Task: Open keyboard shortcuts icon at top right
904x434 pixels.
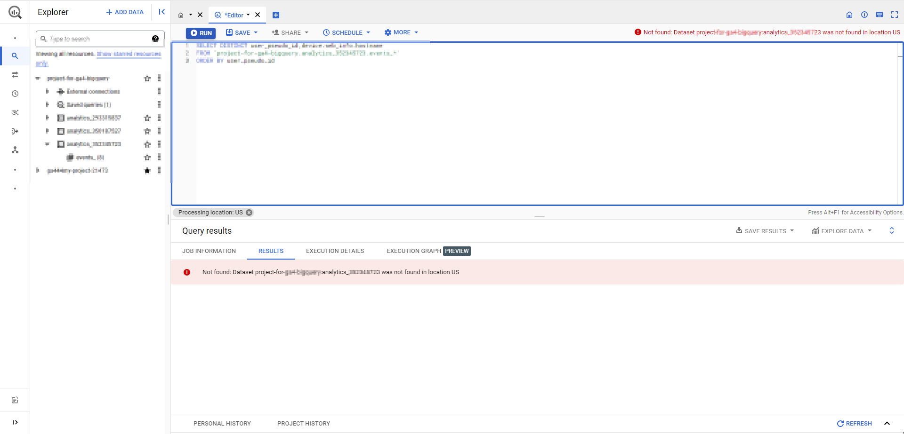Action: tap(880, 15)
